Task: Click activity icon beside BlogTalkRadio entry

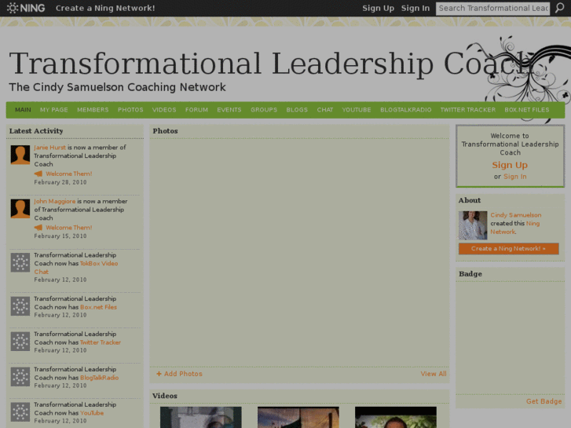Action: point(20,377)
